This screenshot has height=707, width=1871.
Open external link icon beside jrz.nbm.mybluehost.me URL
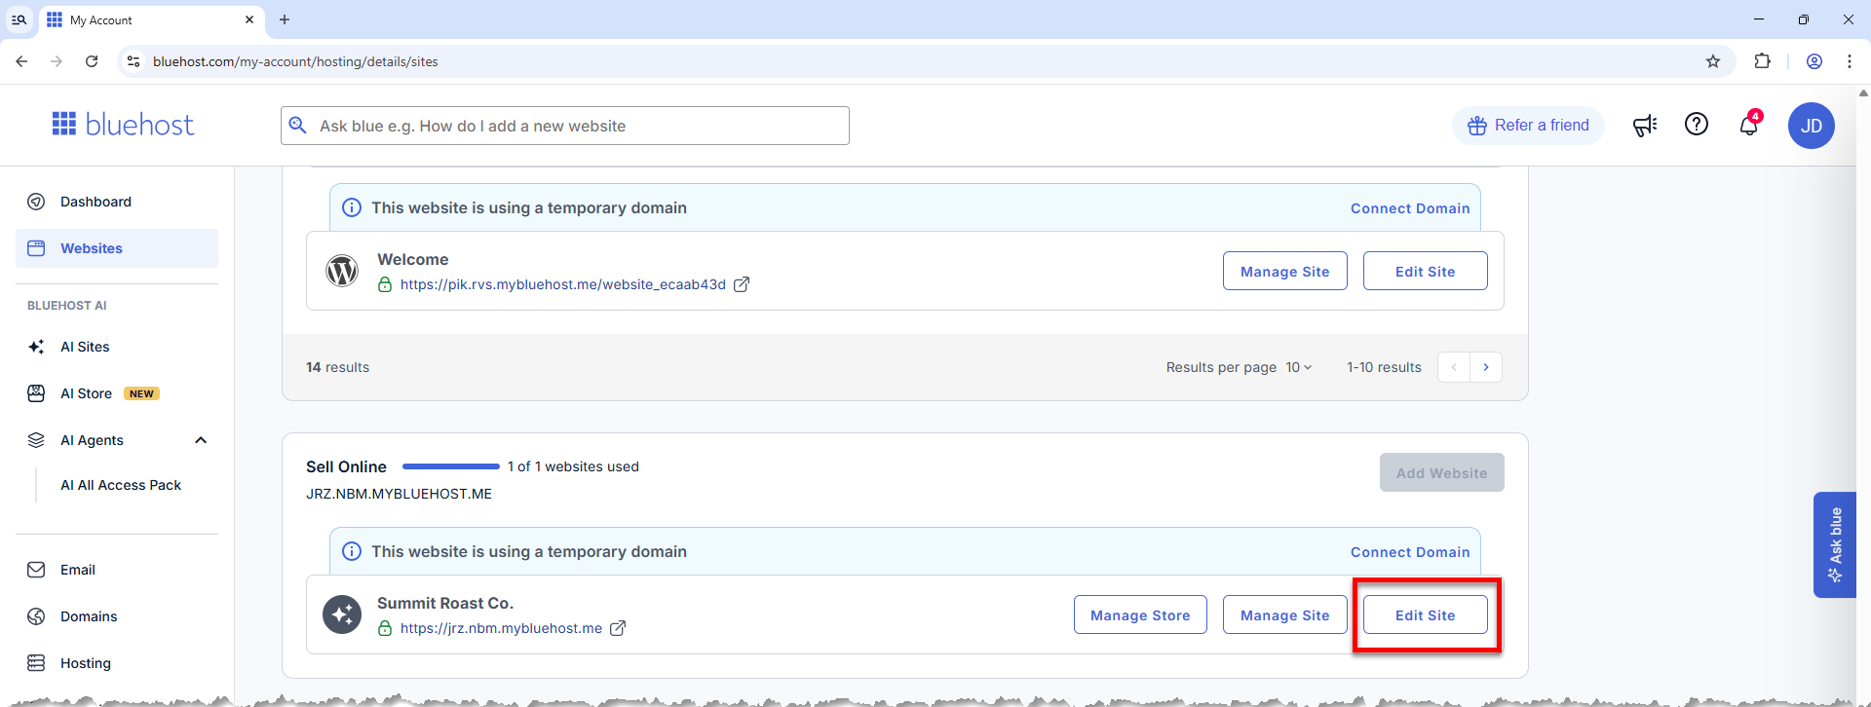click(x=618, y=628)
